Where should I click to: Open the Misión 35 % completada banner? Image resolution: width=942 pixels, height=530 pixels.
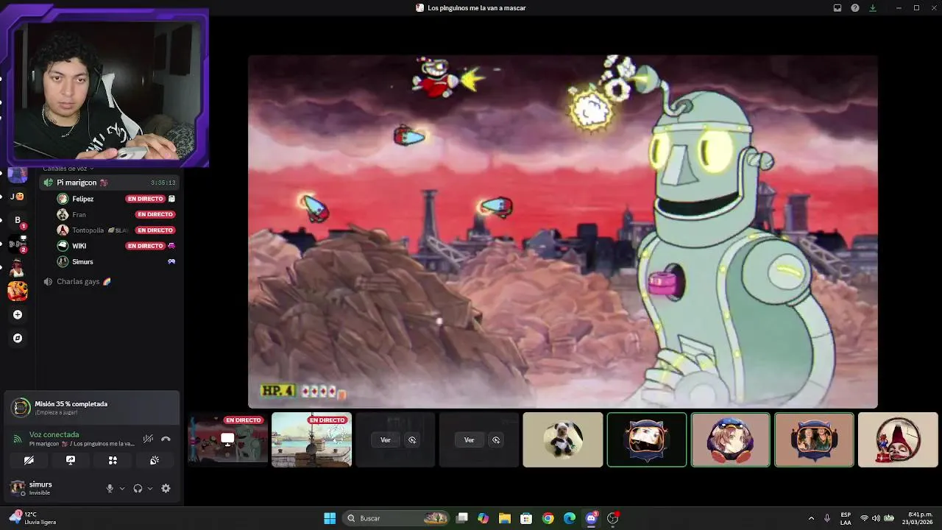coord(91,407)
